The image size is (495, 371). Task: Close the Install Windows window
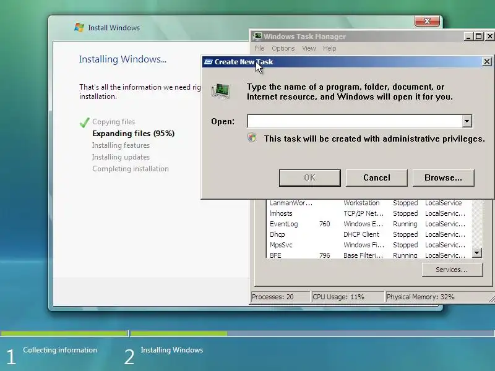point(427,21)
